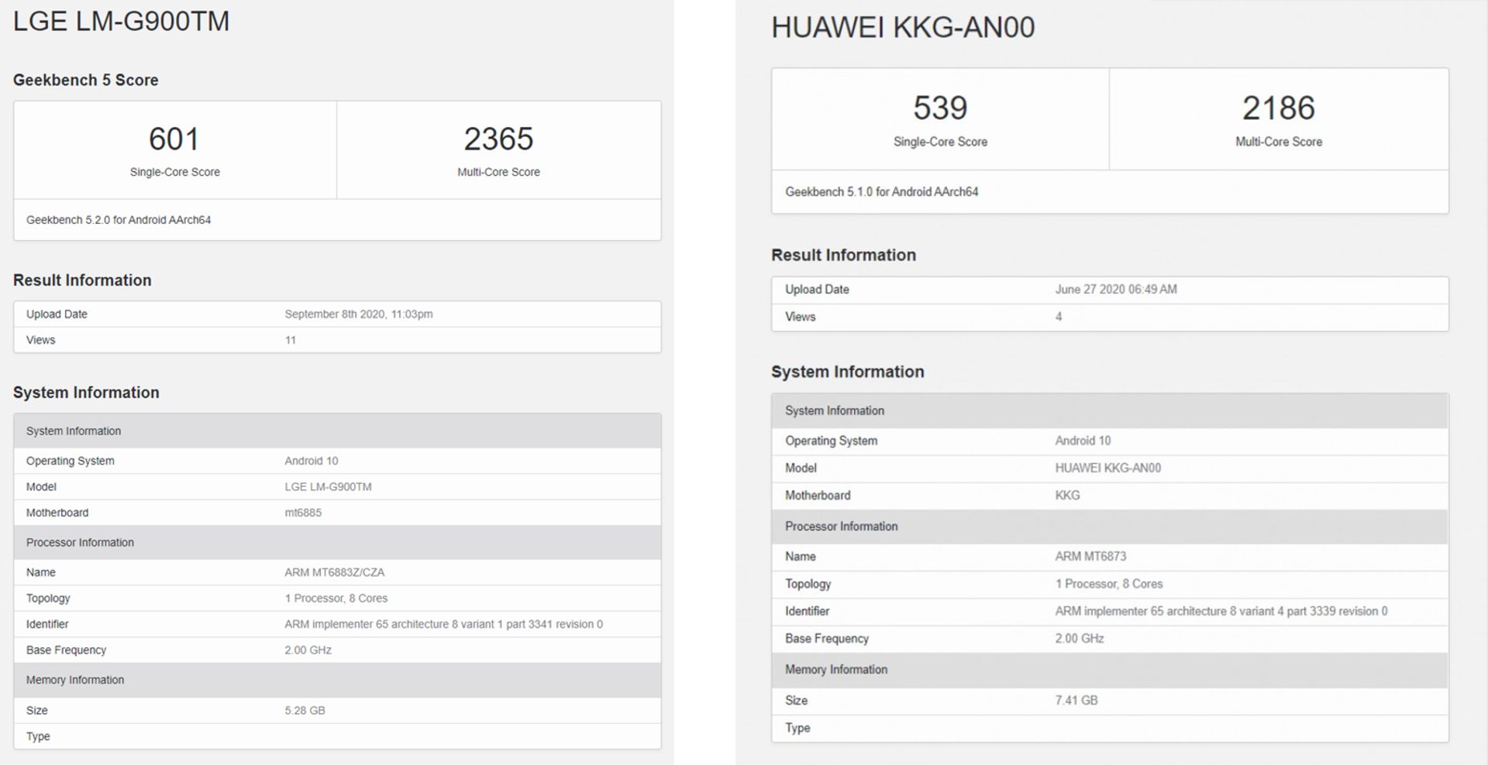The height and width of the screenshot is (765, 1488).
Task: Click the LG Processor Information section header
Action: pos(80,543)
